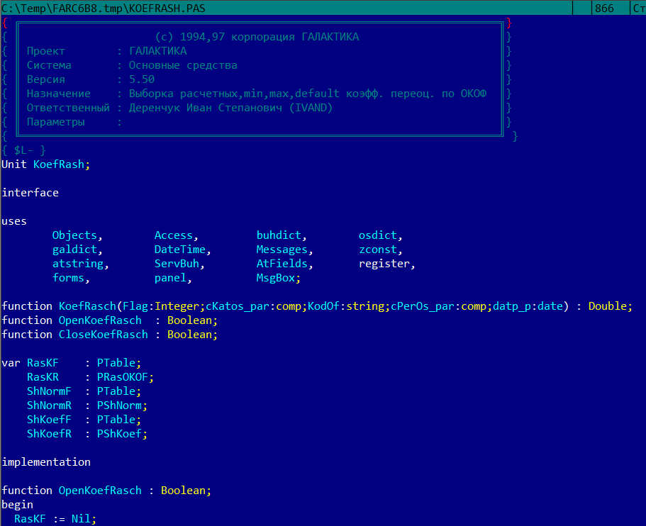Viewport: 646px width, 526px height.
Task: Click the cPerOs_par parameter
Action: pos(423,306)
